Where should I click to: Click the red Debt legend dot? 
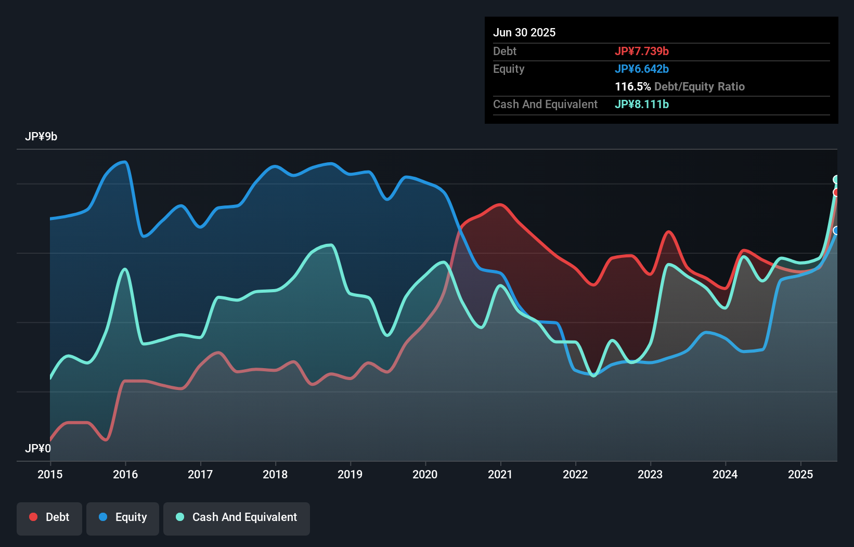click(33, 517)
